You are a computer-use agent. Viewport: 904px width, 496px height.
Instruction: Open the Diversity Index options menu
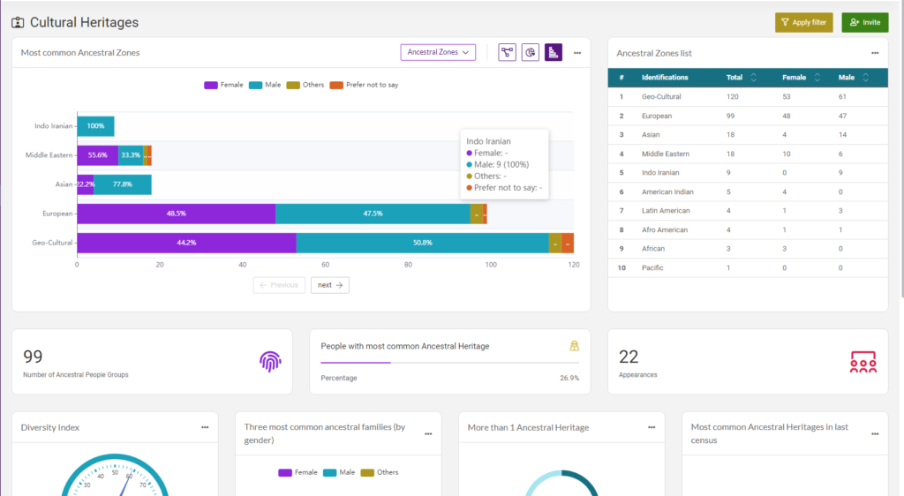click(205, 427)
